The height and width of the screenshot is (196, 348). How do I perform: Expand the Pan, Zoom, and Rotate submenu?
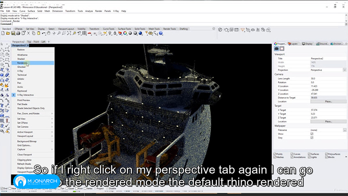(x=33, y=114)
